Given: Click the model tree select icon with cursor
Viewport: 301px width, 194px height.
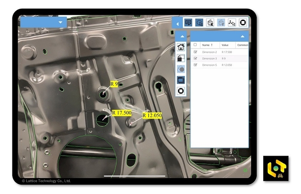Looking at the screenshot, I should tap(232, 23).
